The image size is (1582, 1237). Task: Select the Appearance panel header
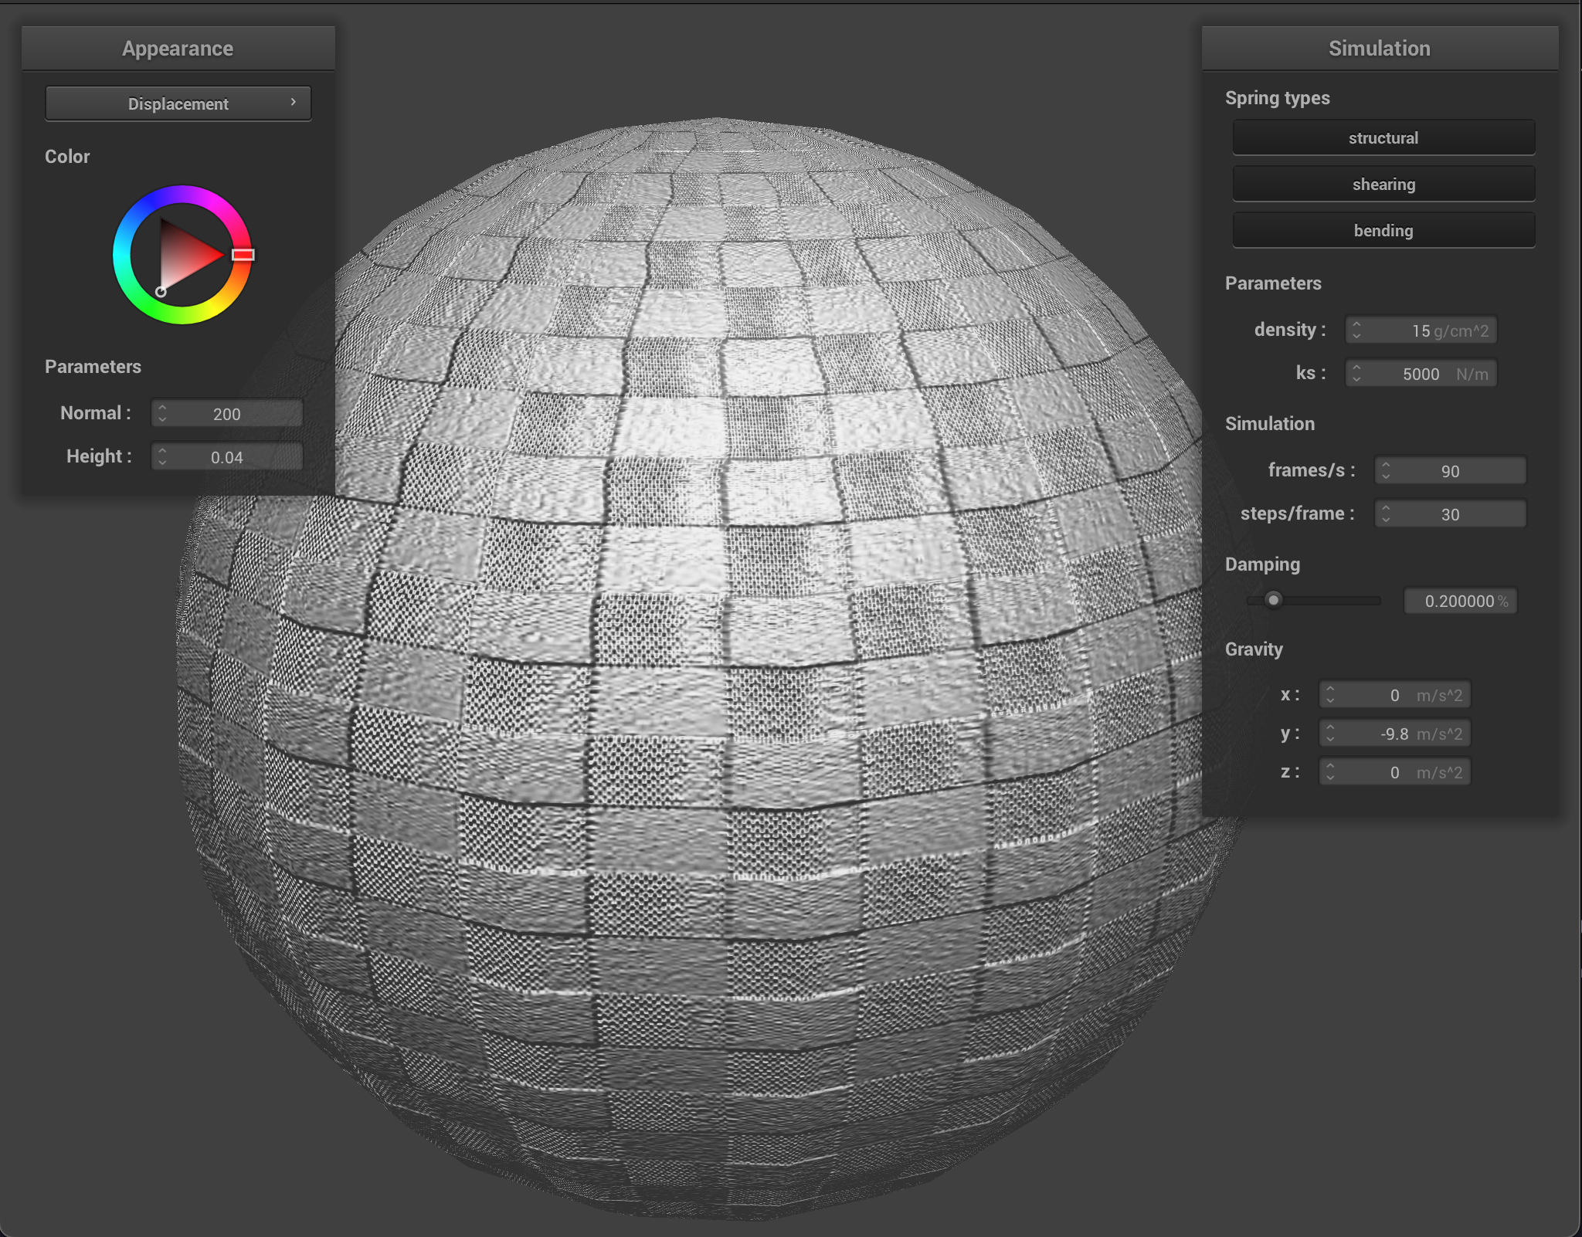coord(178,48)
